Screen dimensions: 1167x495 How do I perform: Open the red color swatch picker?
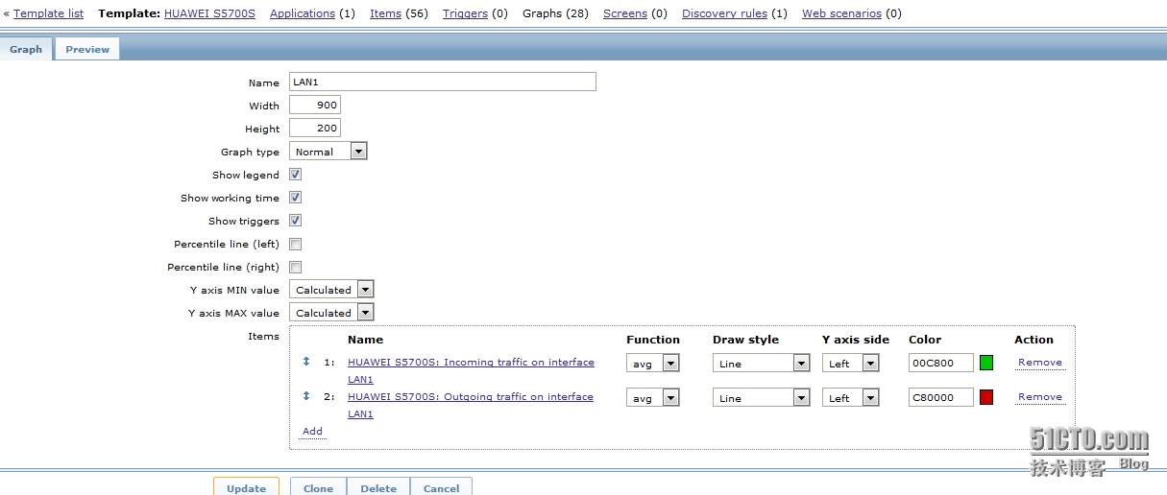click(x=986, y=397)
